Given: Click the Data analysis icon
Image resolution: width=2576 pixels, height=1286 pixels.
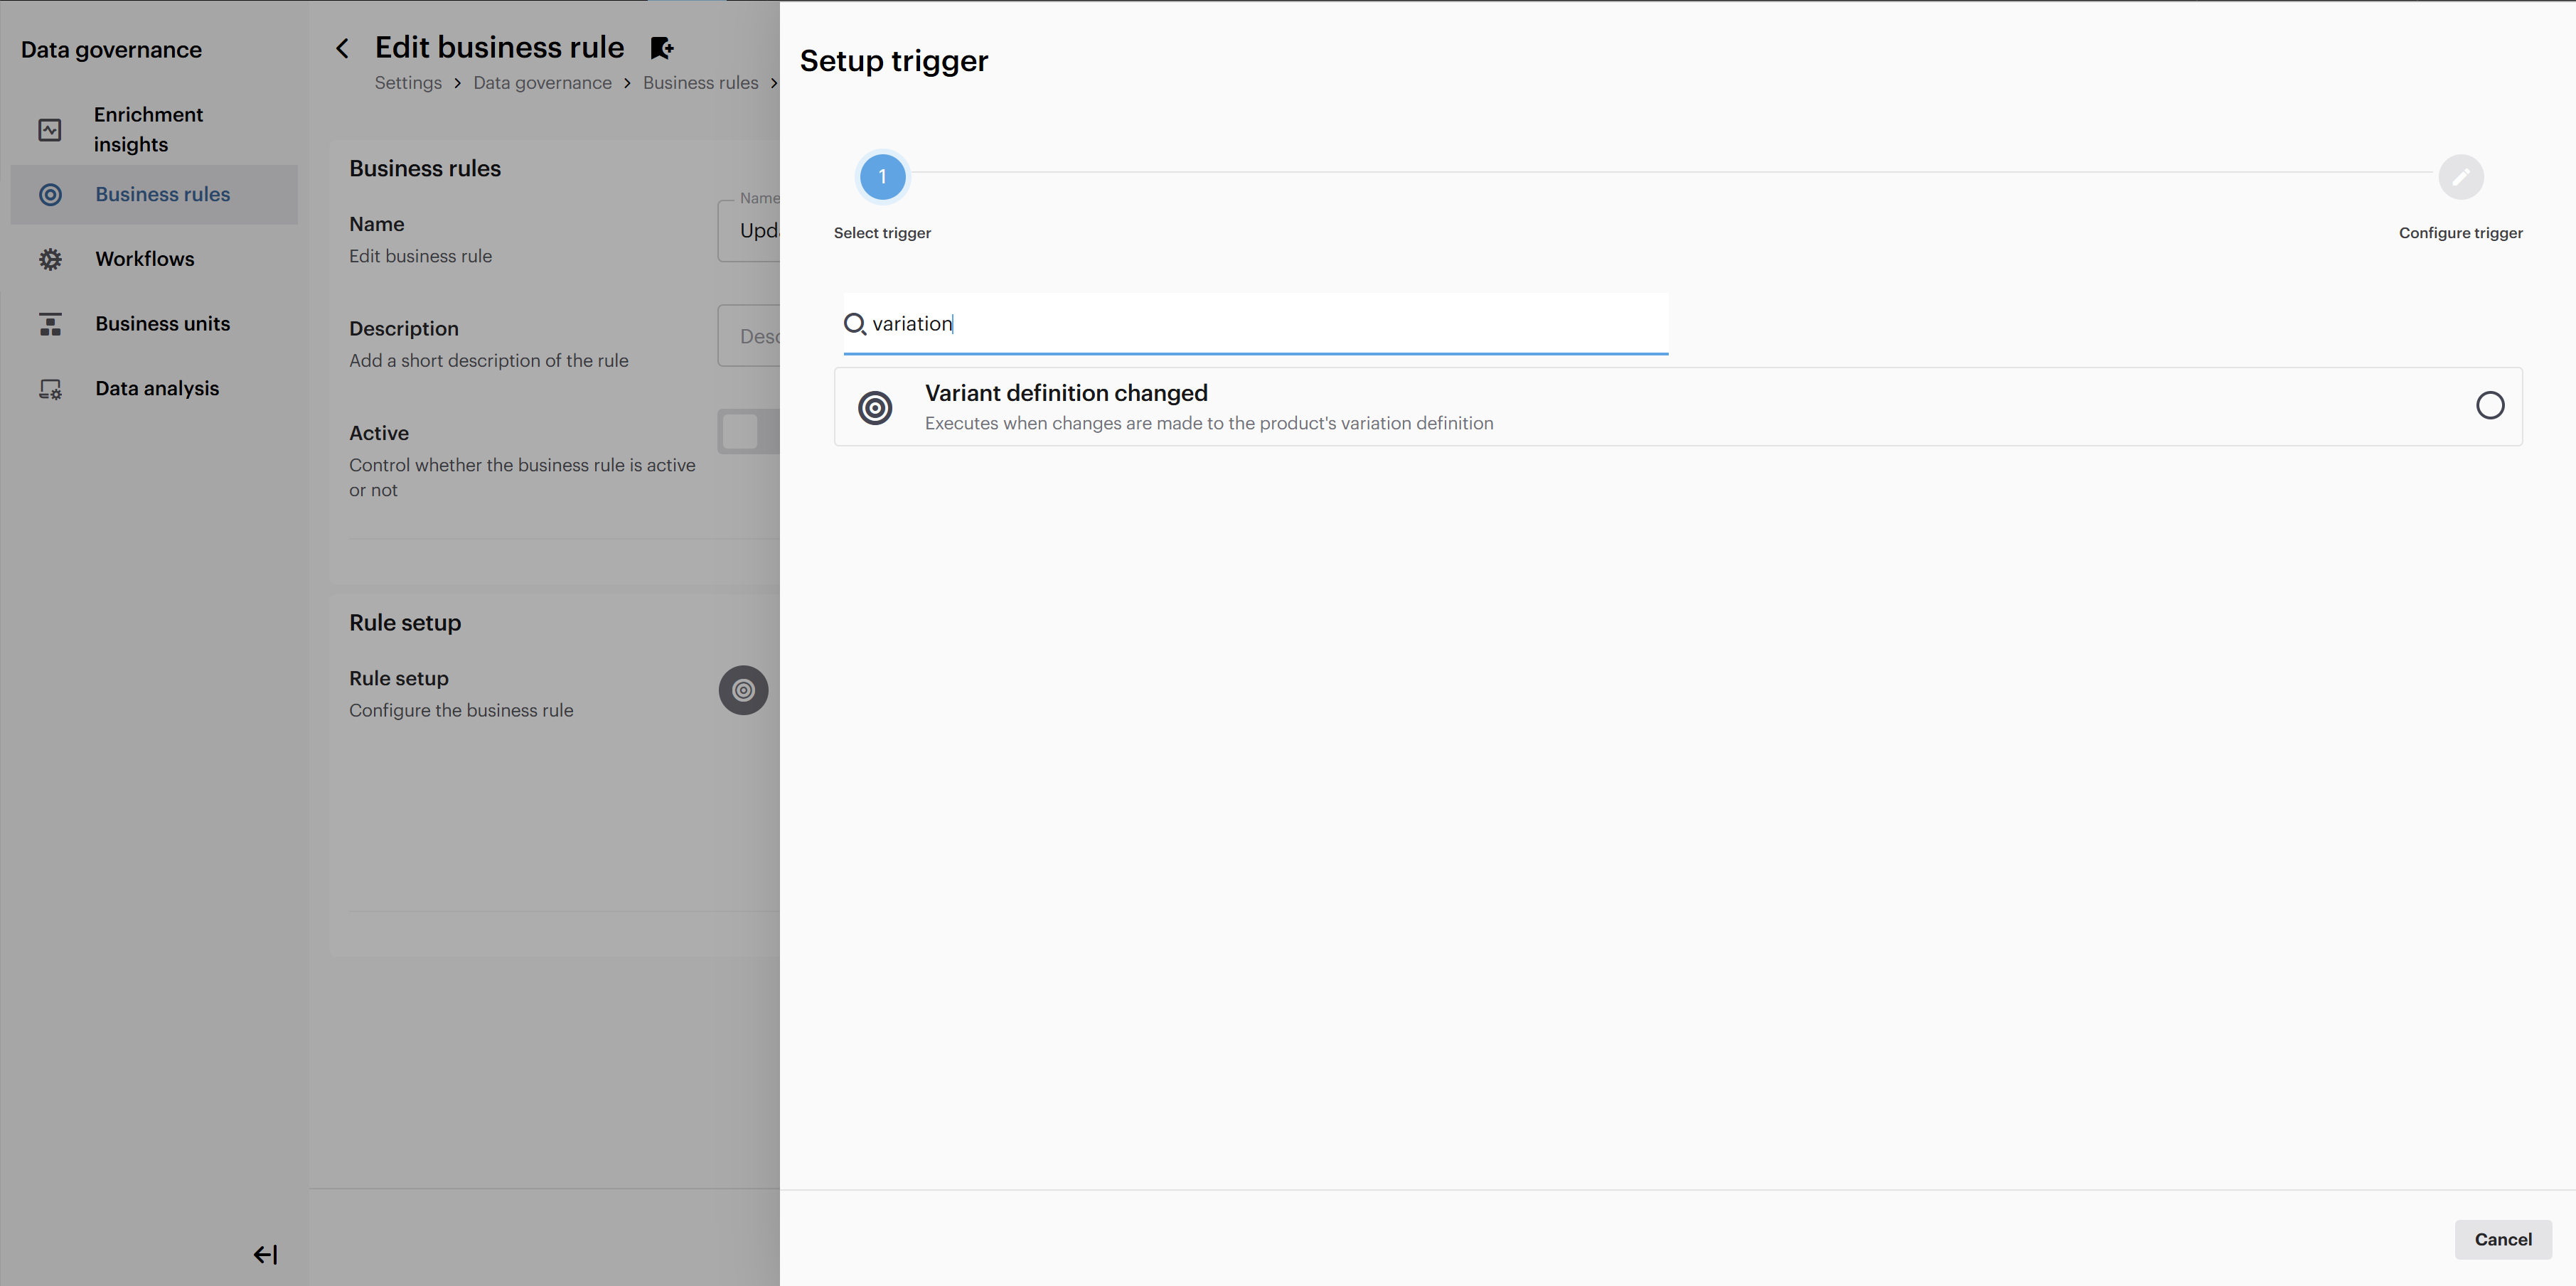Looking at the screenshot, I should [50, 389].
